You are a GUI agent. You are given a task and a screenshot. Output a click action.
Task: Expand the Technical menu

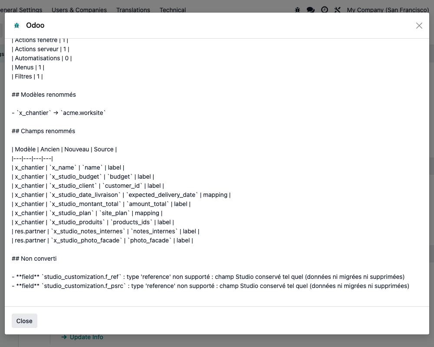[x=173, y=10]
